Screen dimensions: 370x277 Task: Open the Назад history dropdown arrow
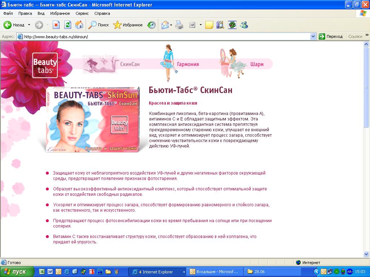[x=29, y=25]
